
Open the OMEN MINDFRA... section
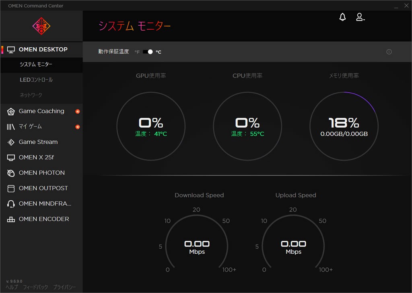tap(41, 204)
